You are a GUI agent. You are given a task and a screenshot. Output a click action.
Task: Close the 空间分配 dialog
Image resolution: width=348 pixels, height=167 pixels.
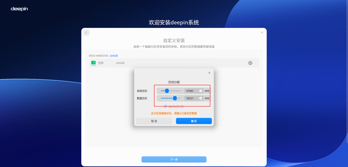tap(209, 73)
